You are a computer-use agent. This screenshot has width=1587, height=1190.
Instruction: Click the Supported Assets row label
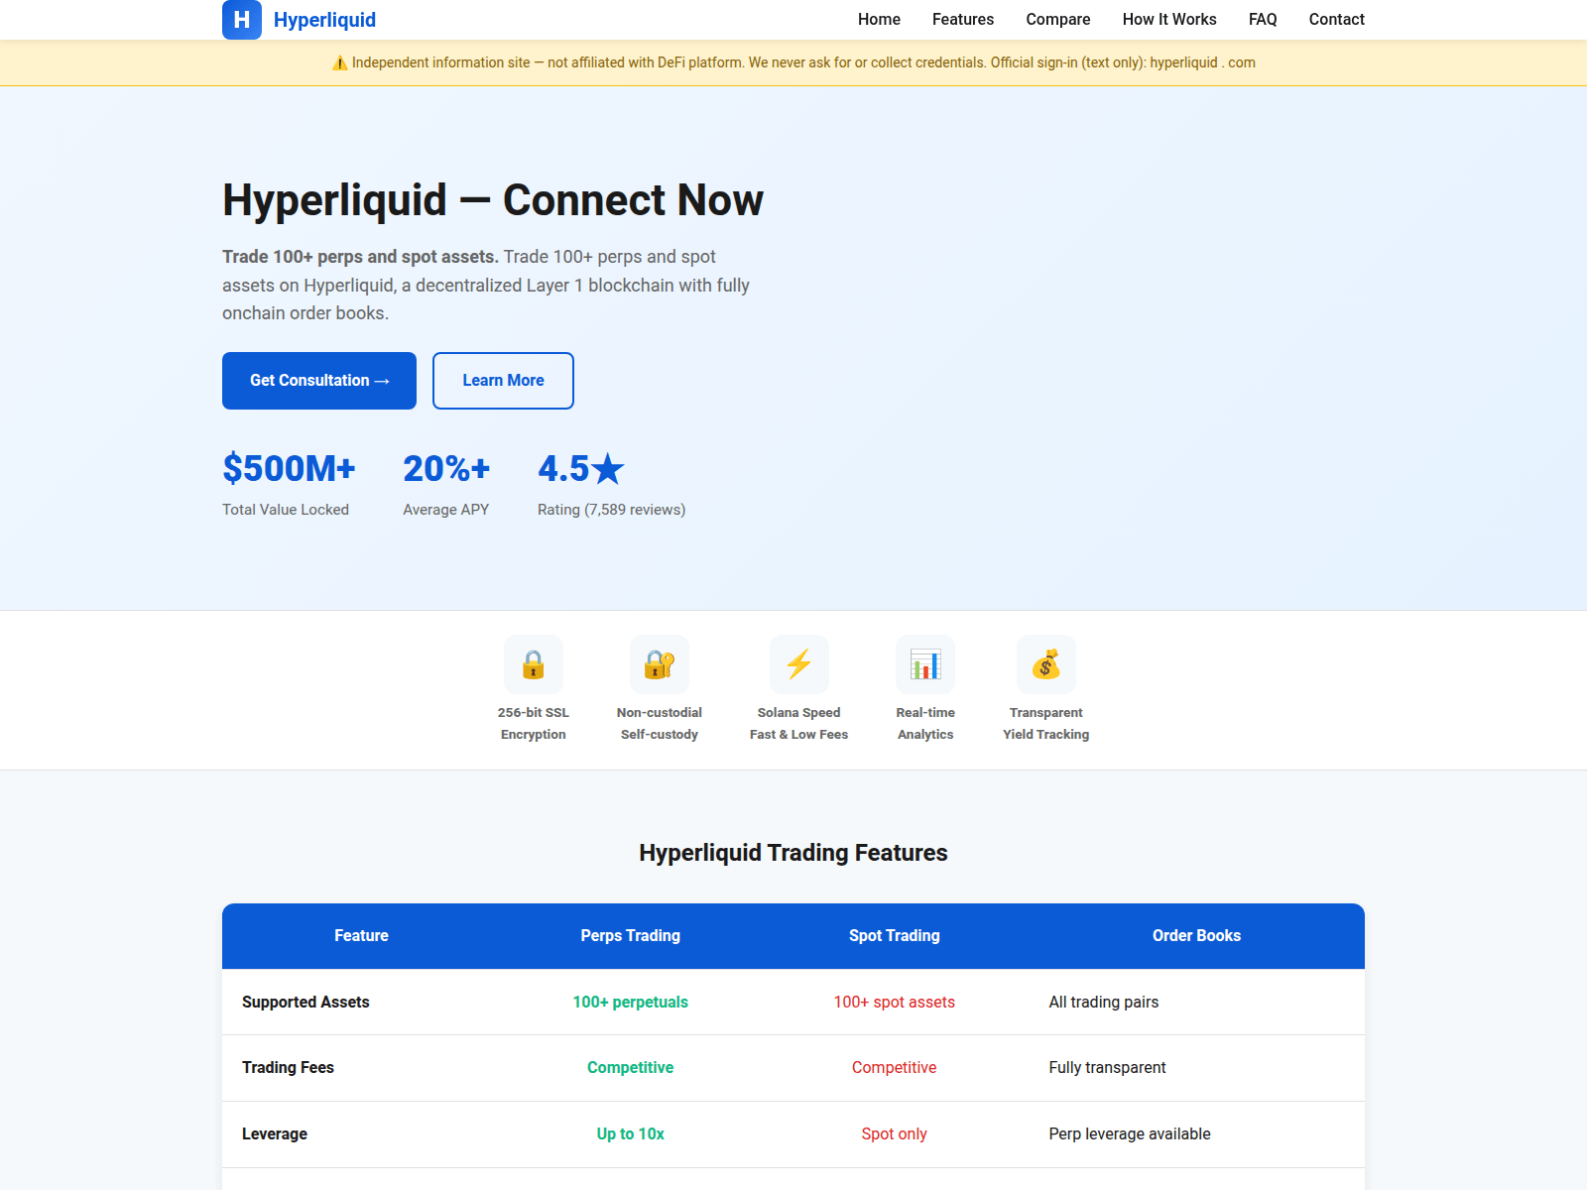tap(305, 1003)
